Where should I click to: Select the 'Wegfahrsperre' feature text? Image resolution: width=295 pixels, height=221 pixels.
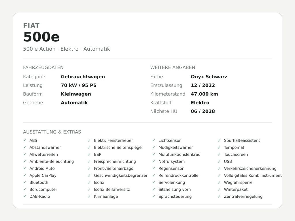click(238, 182)
